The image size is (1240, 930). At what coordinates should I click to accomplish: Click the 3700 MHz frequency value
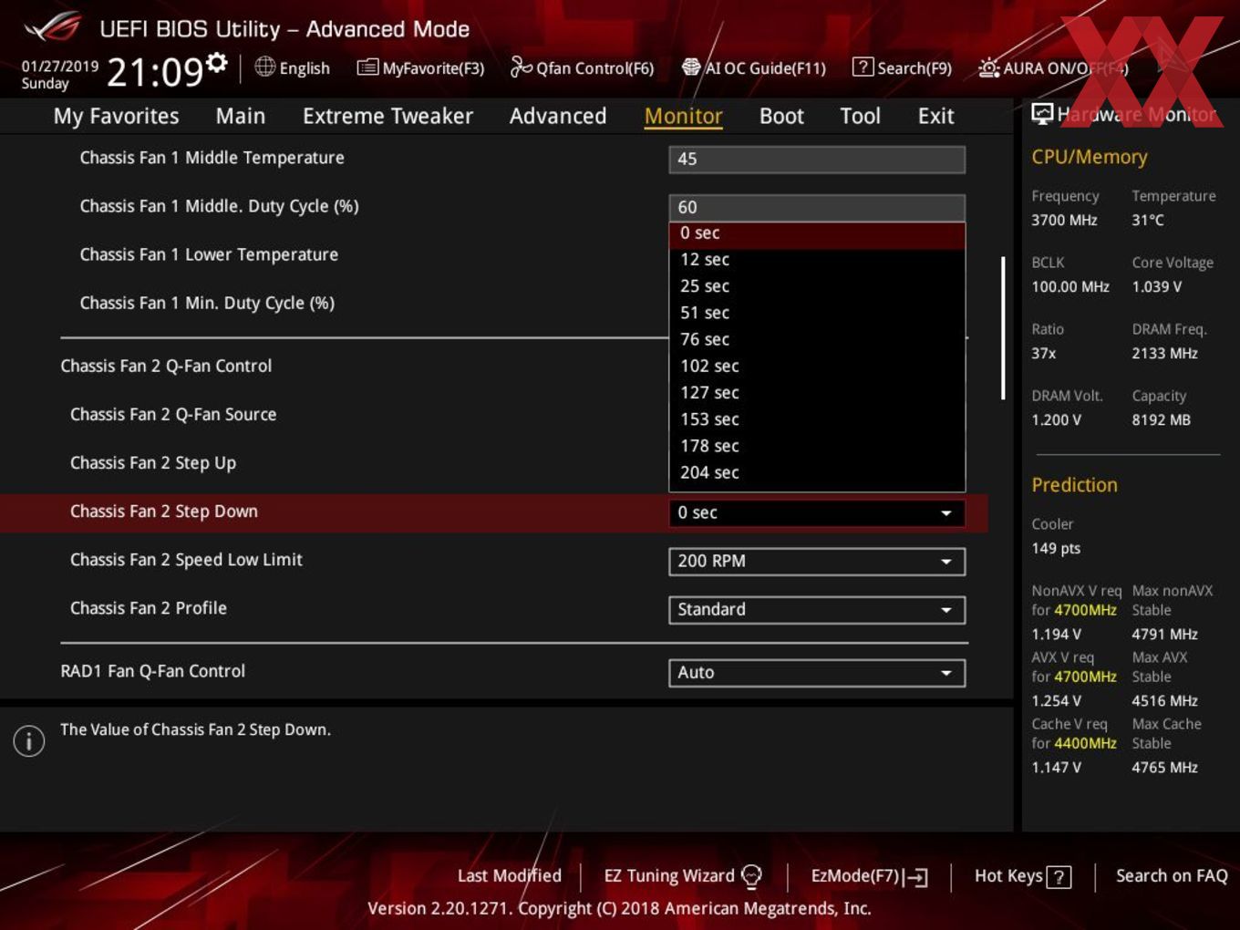point(1064,220)
